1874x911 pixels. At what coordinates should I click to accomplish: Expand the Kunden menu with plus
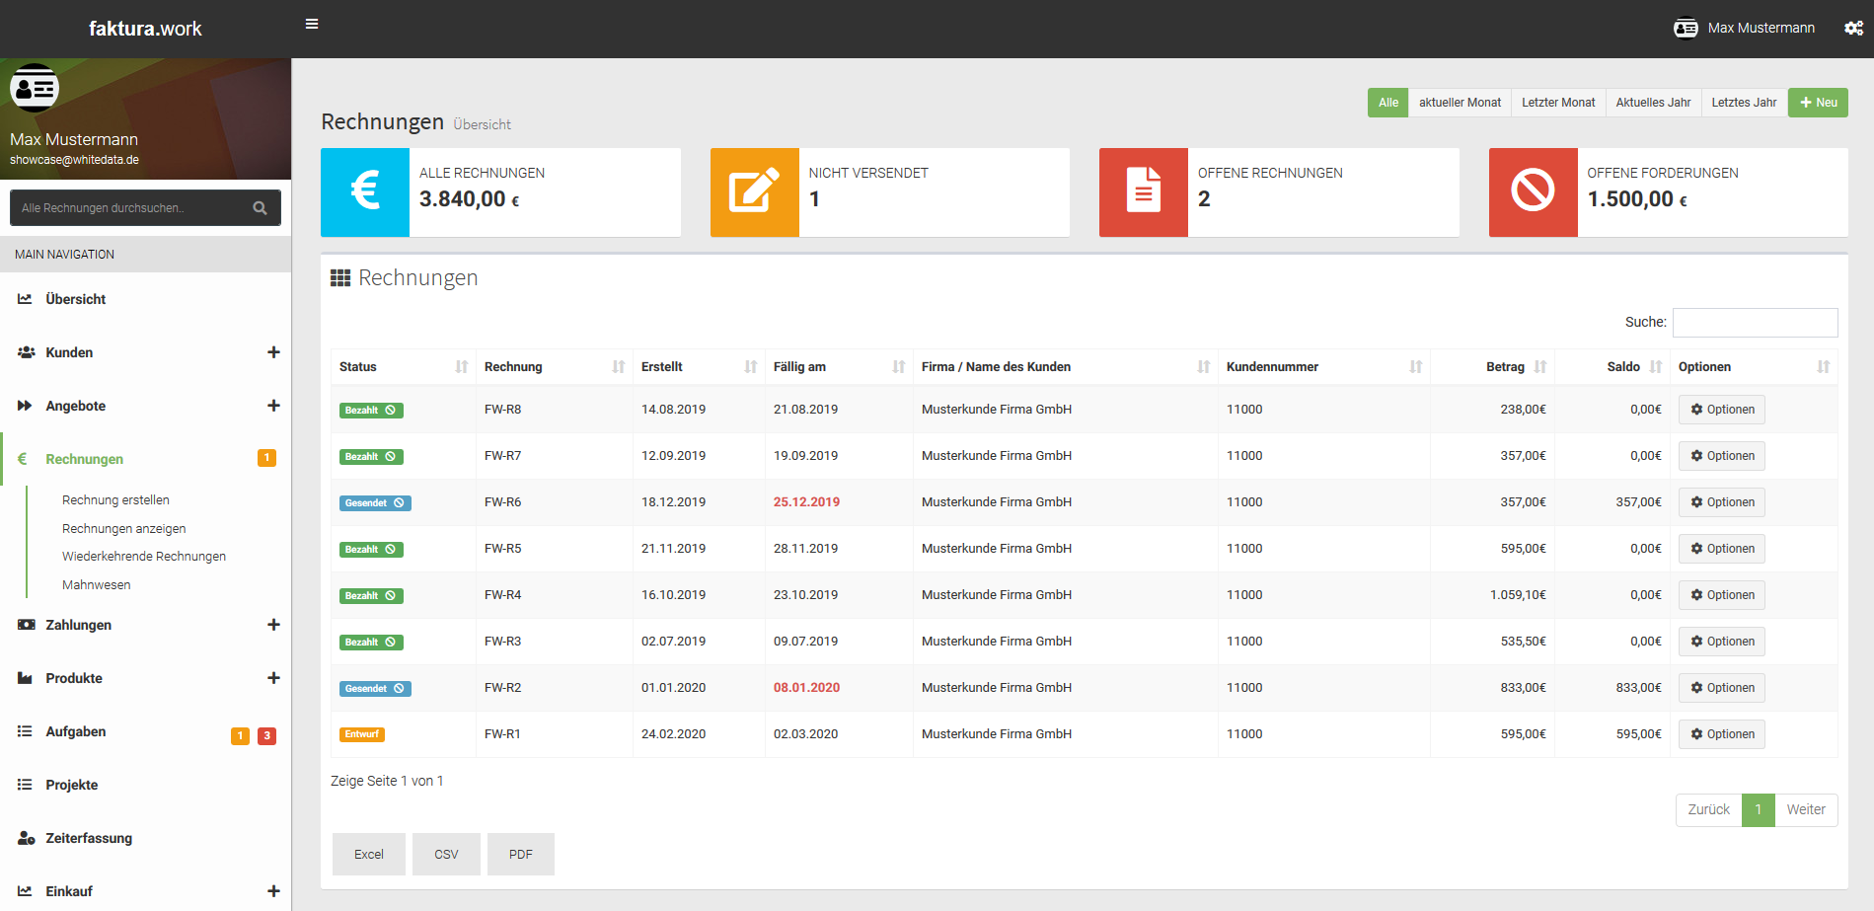[273, 352]
